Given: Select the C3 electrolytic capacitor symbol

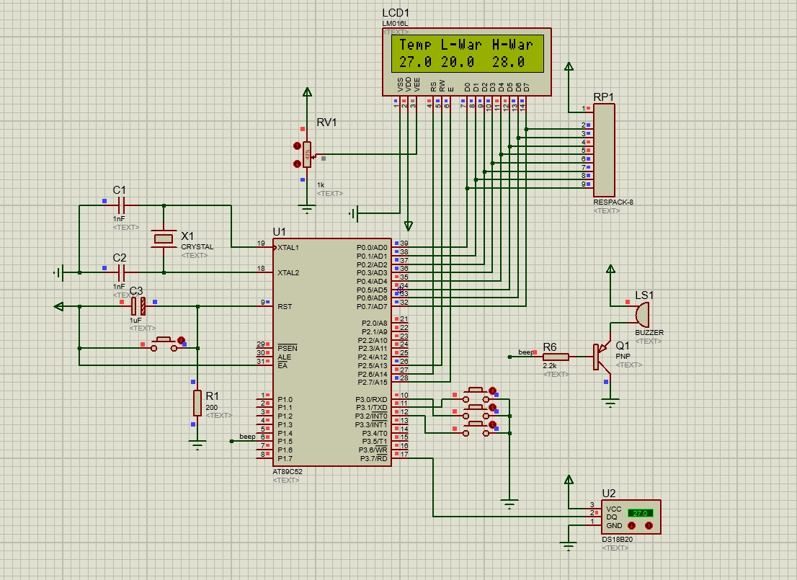Looking at the screenshot, I should click(138, 306).
